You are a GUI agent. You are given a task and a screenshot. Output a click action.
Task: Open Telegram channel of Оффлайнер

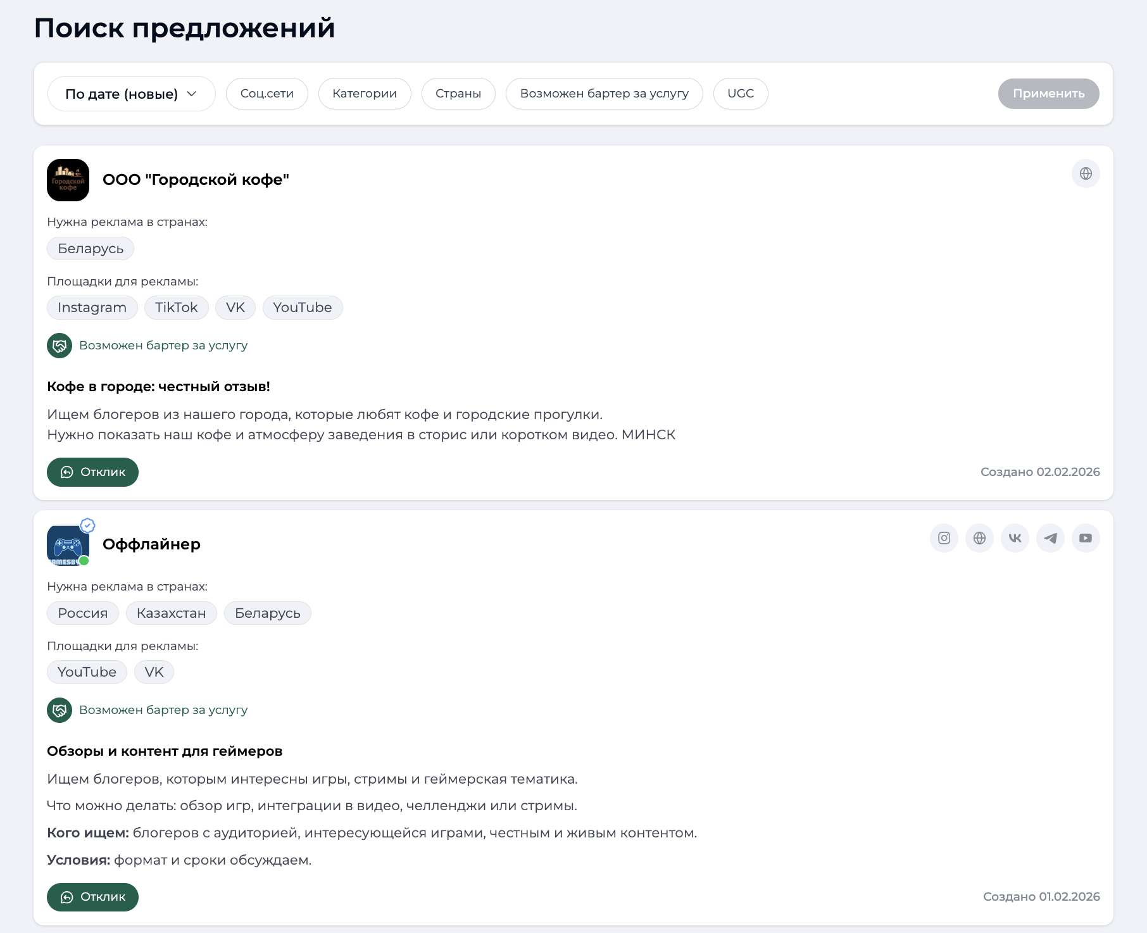point(1050,538)
